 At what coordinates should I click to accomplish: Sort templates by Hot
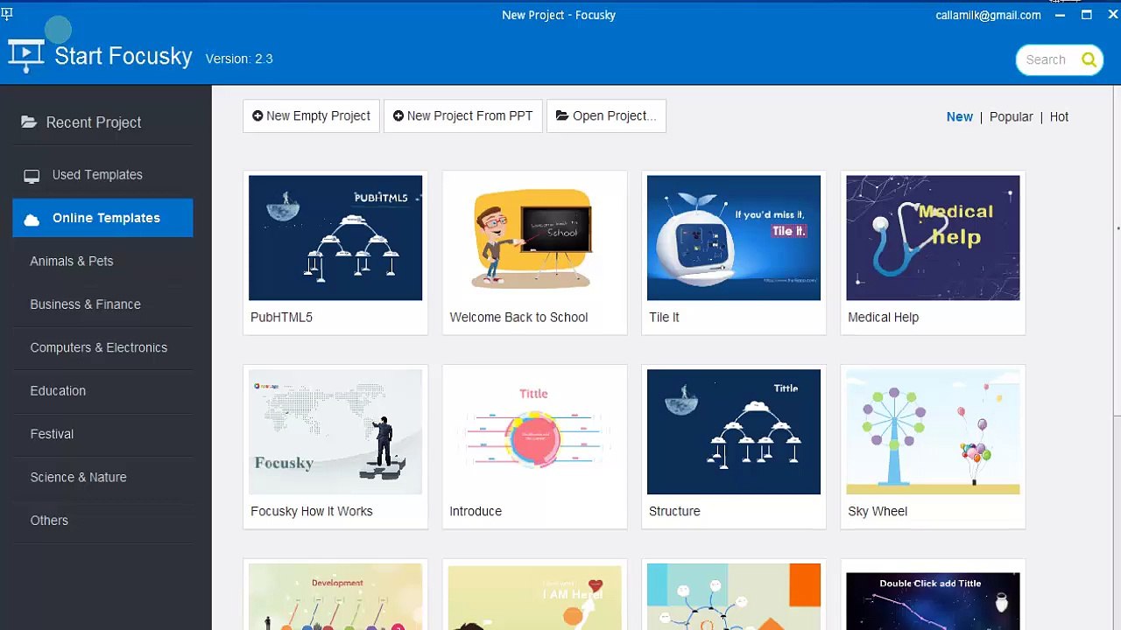point(1059,116)
